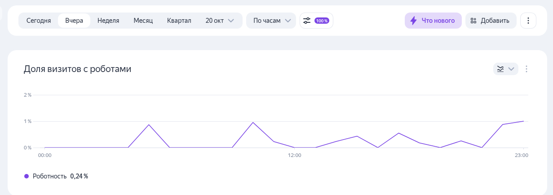This screenshot has width=553, height=195.
Task: Switch to the Неделя period tab
Action: [x=108, y=21]
